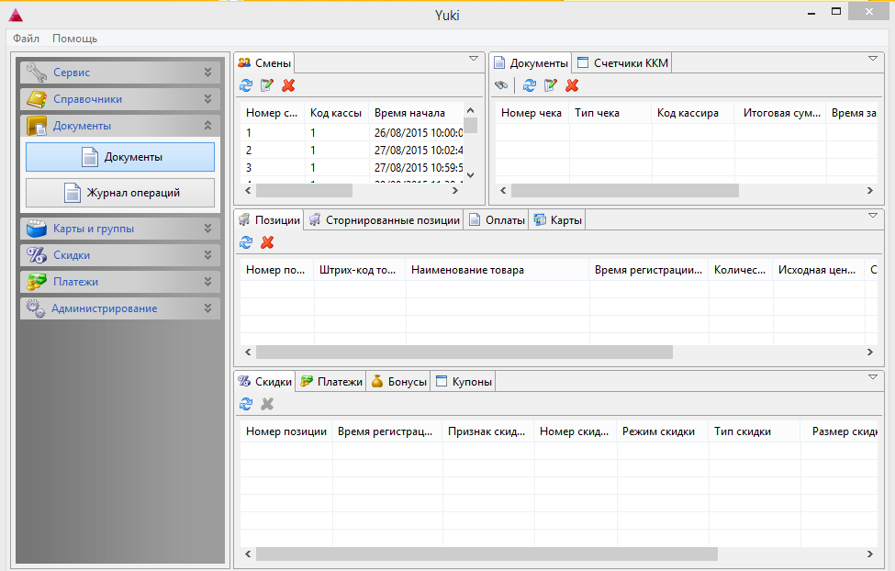Click Смены horizontal scrollbar right arrow
The height and width of the screenshot is (571, 895).
point(455,191)
